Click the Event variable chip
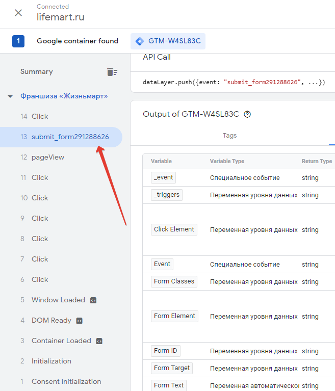 pos(162,264)
